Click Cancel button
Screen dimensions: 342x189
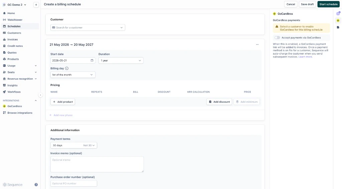[x=291, y=4]
